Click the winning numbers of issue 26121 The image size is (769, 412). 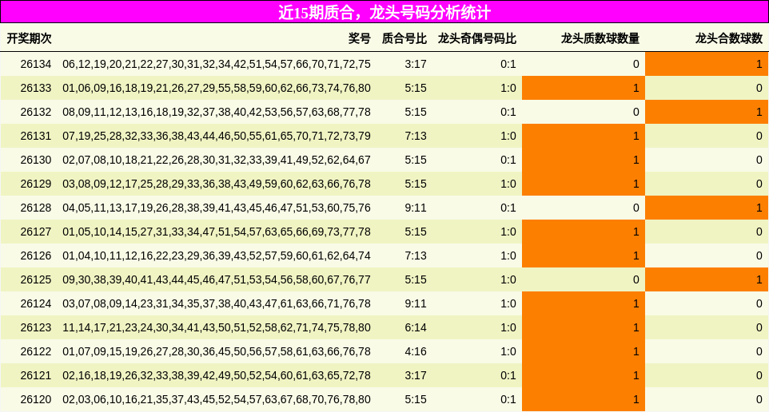coord(217,376)
